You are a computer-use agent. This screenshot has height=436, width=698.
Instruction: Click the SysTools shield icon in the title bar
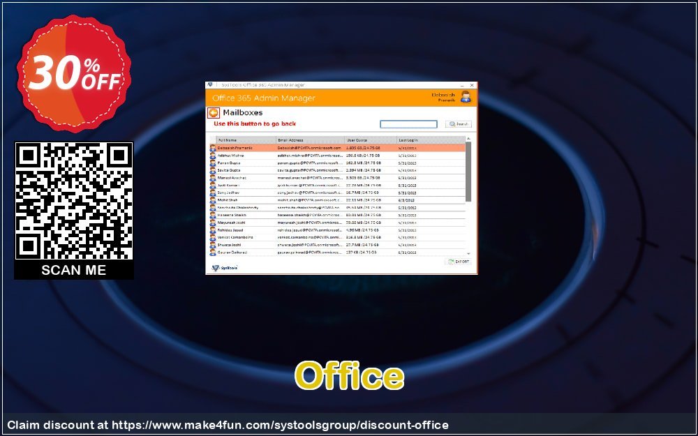click(210, 84)
